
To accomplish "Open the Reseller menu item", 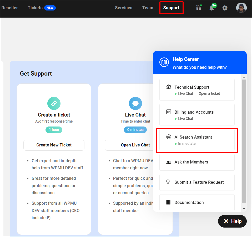I will (x=10, y=8).
